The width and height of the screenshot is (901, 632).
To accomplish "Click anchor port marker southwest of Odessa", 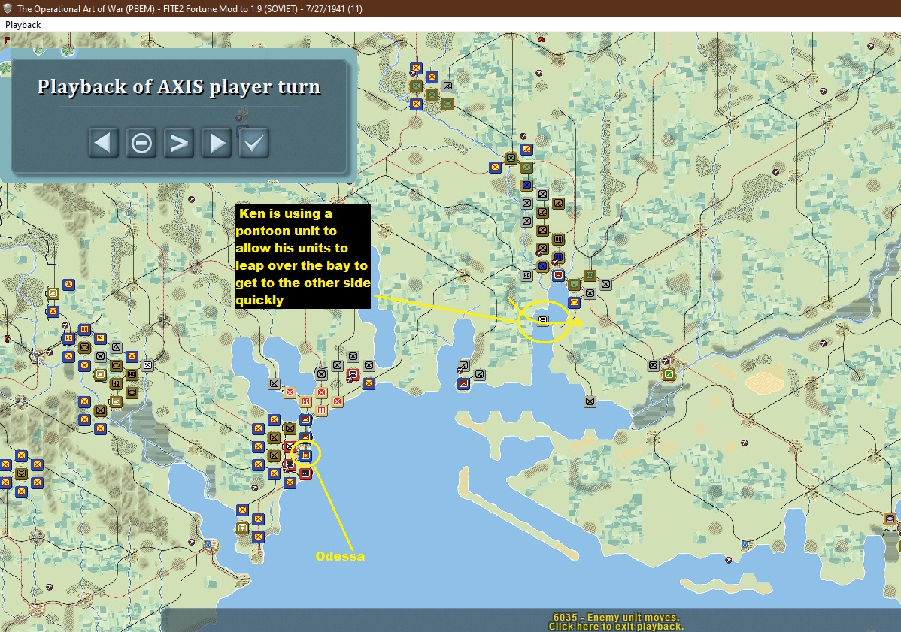I will (208, 543).
